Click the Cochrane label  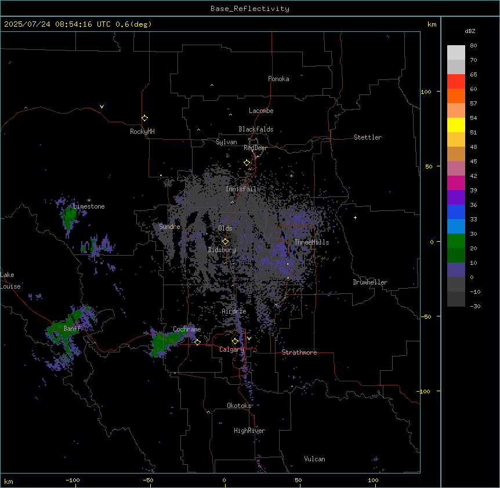[x=187, y=329]
